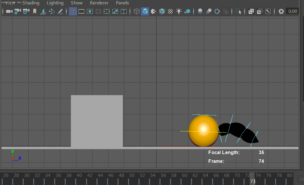
Task: Toggle the Lock Camera icon
Action: [18, 11]
